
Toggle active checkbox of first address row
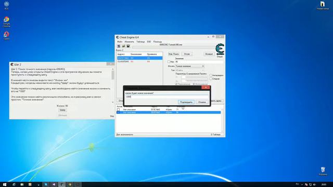tap(118, 110)
